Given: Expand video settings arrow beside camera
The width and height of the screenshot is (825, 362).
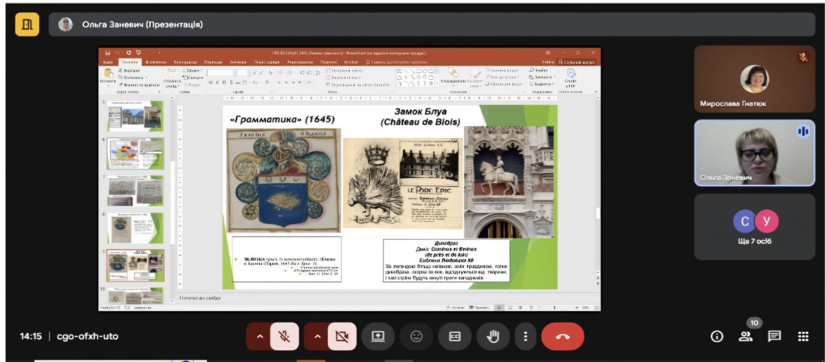Looking at the screenshot, I should coord(317,337).
